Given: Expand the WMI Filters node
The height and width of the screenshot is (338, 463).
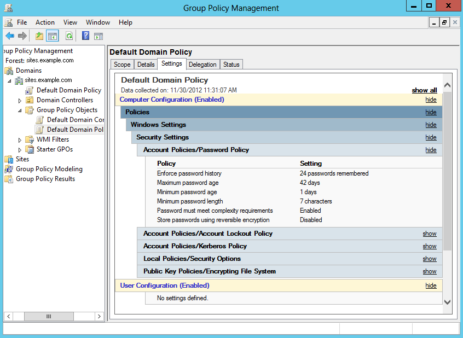Looking at the screenshot, I should coord(20,140).
